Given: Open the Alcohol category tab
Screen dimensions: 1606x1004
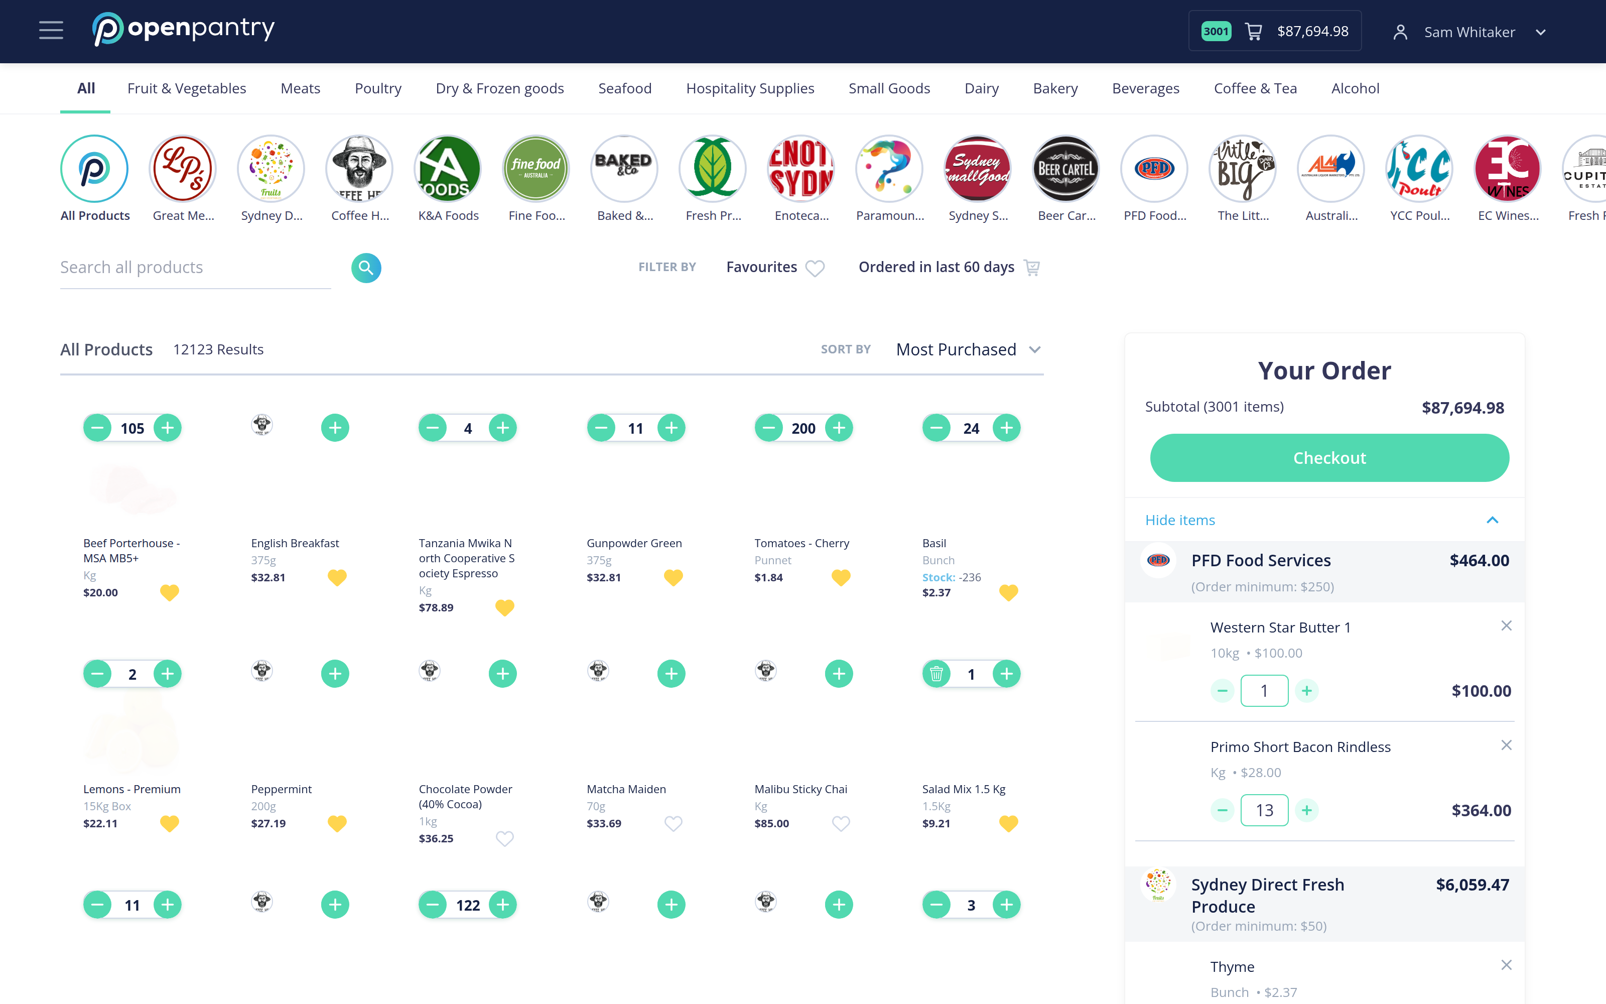Looking at the screenshot, I should coord(1355,88).
